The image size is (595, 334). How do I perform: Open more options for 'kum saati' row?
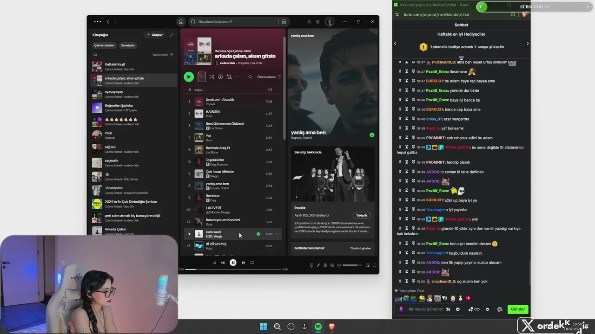pos(277,234)
